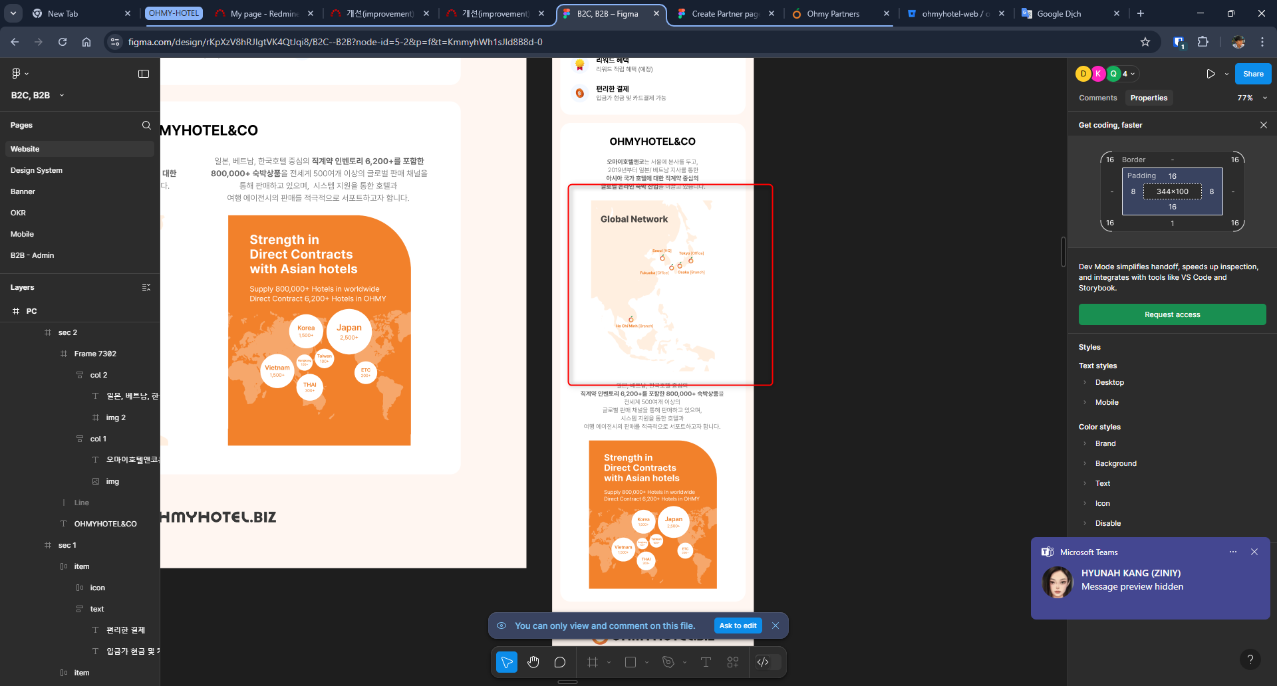Dismiss the view-only notice banner

776,626
